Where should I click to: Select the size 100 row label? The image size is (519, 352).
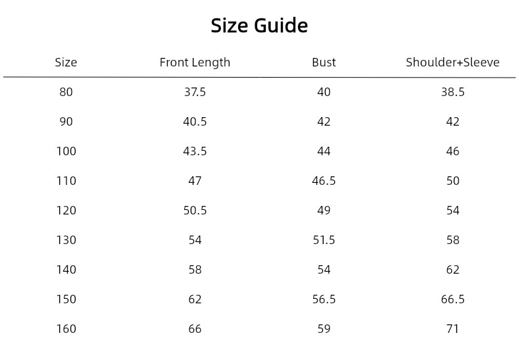pyautogui.click(x=66, y=151)
